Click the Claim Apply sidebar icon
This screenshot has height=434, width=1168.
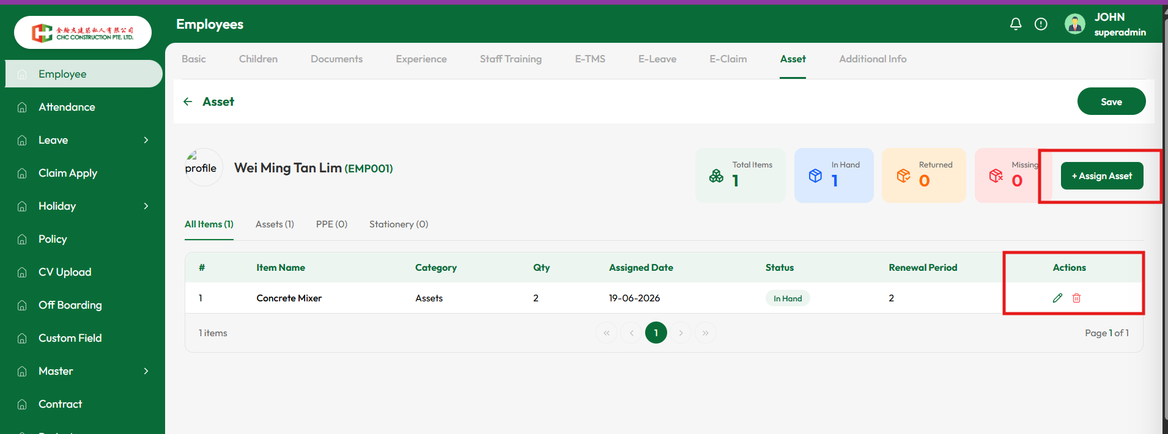pos(22,173)
